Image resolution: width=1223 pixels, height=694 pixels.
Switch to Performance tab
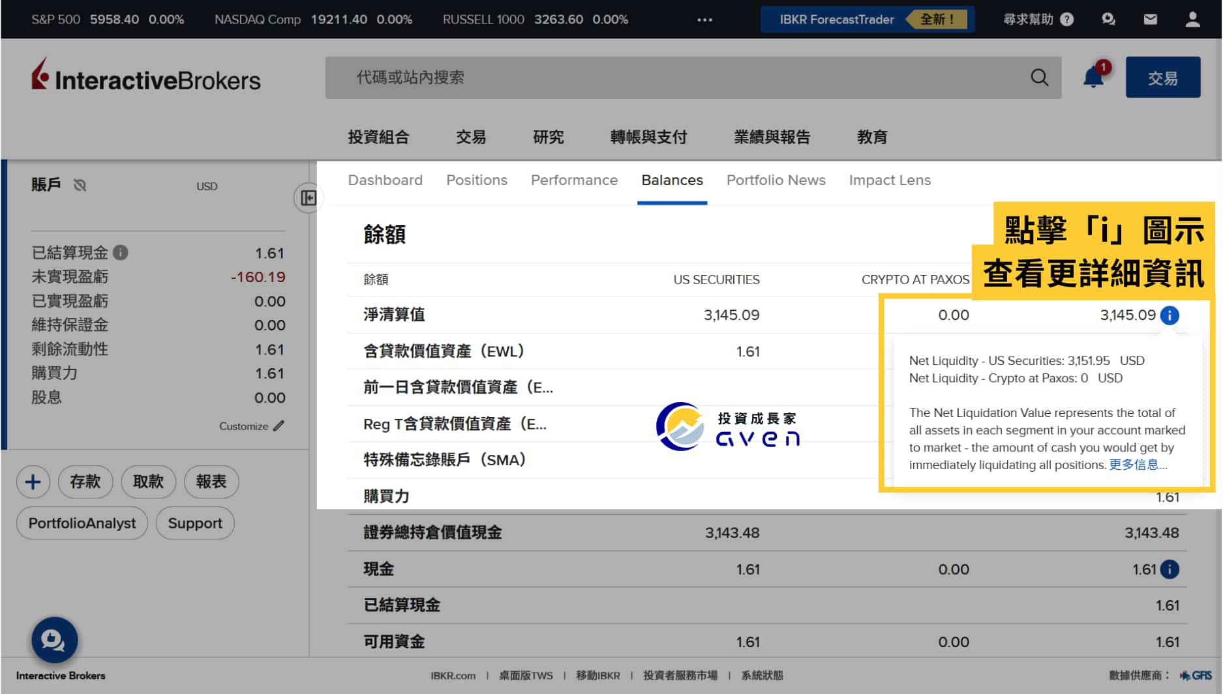pos(574,180)
